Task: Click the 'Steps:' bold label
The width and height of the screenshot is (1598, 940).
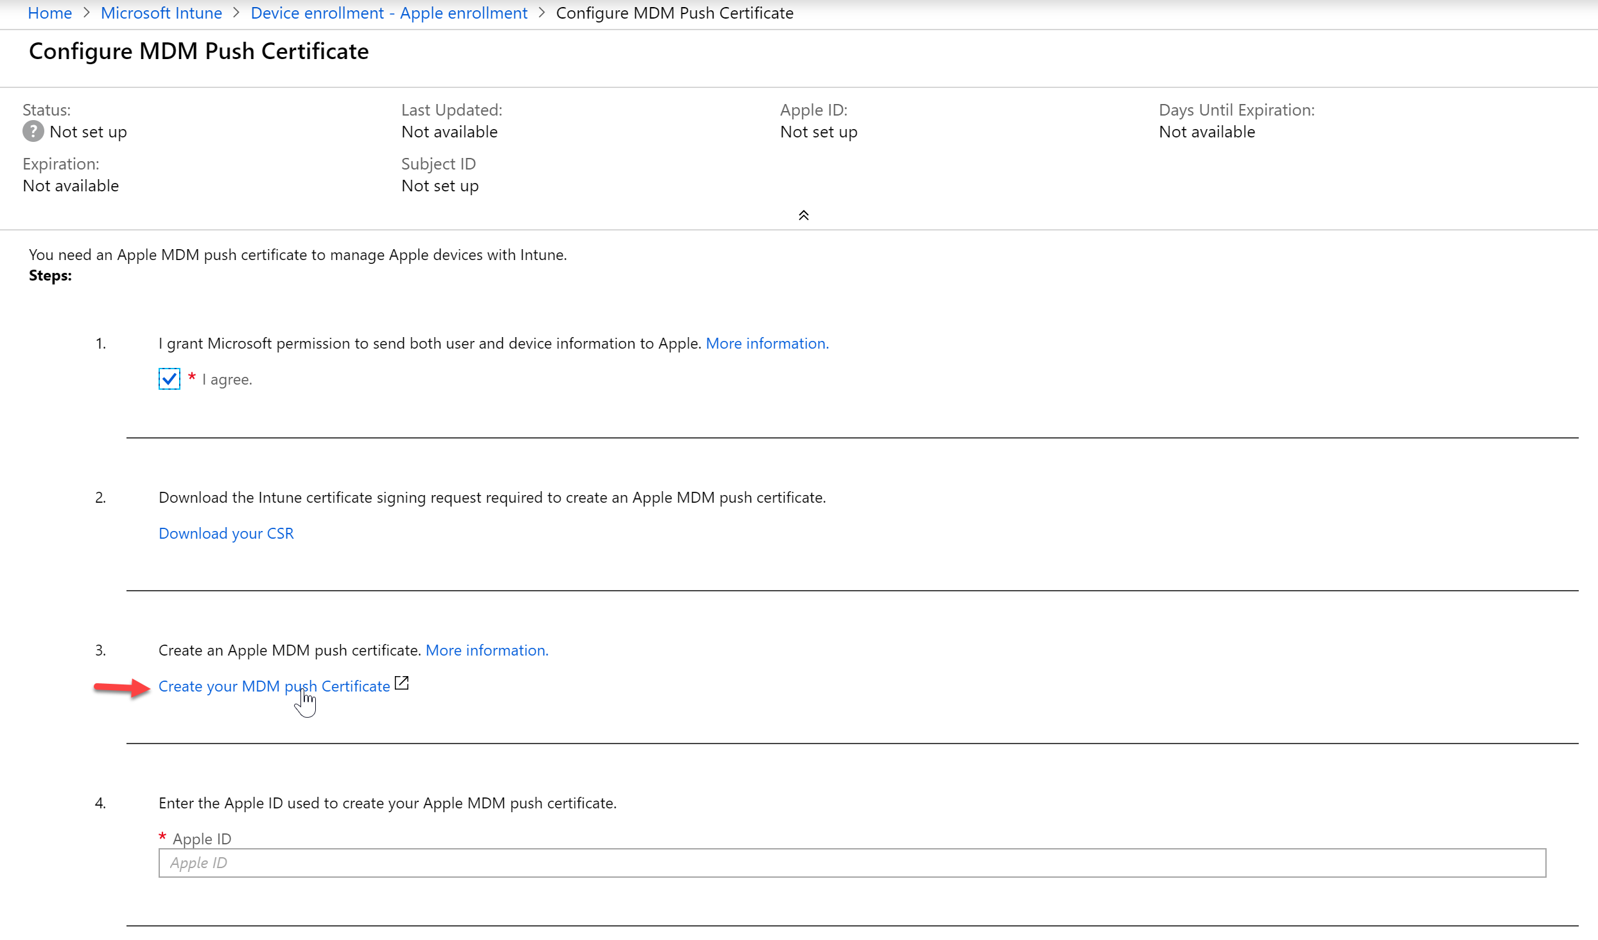Action: pos(50,275)
